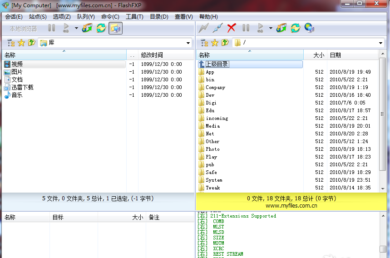Click the globe site switch icon
Image resolution: width=390 pixels, height=258 pixels.
[310, 28]
